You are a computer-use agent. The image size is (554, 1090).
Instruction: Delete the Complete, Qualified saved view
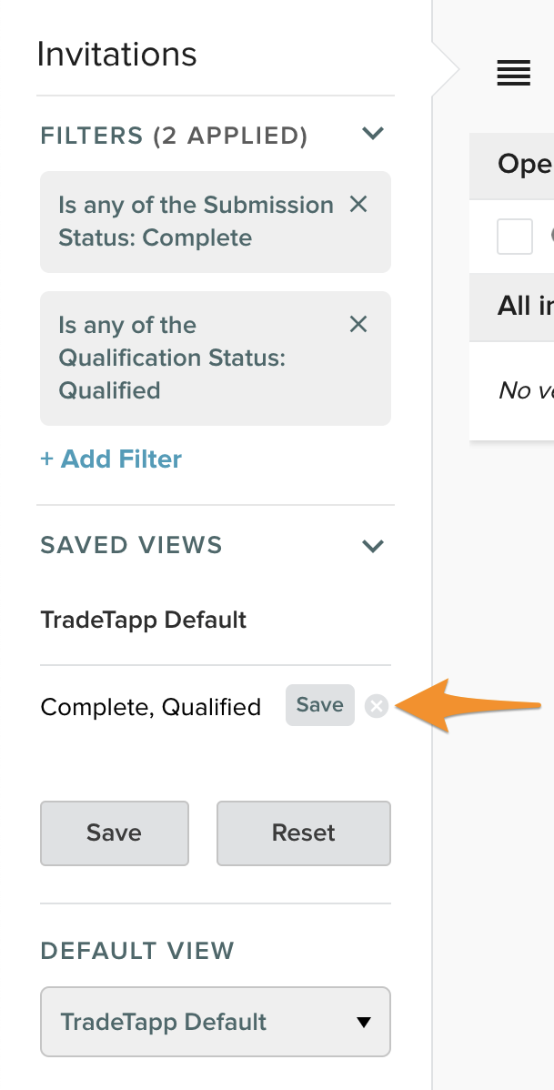(376, 706)
